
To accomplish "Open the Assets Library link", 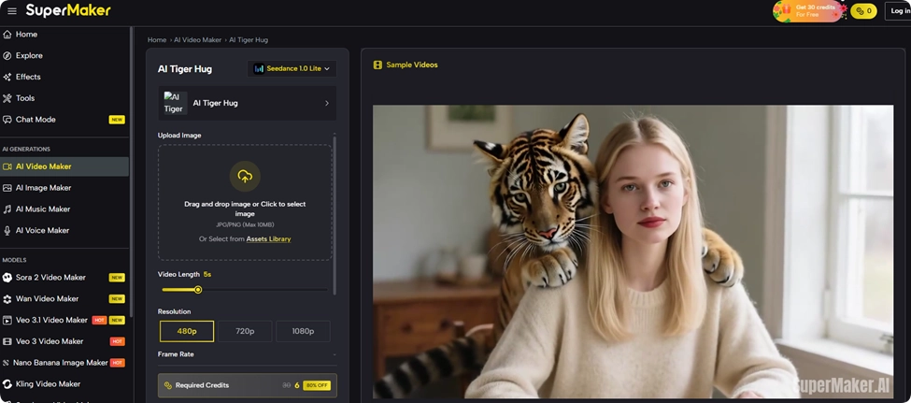I will click(x=268, y=239).
